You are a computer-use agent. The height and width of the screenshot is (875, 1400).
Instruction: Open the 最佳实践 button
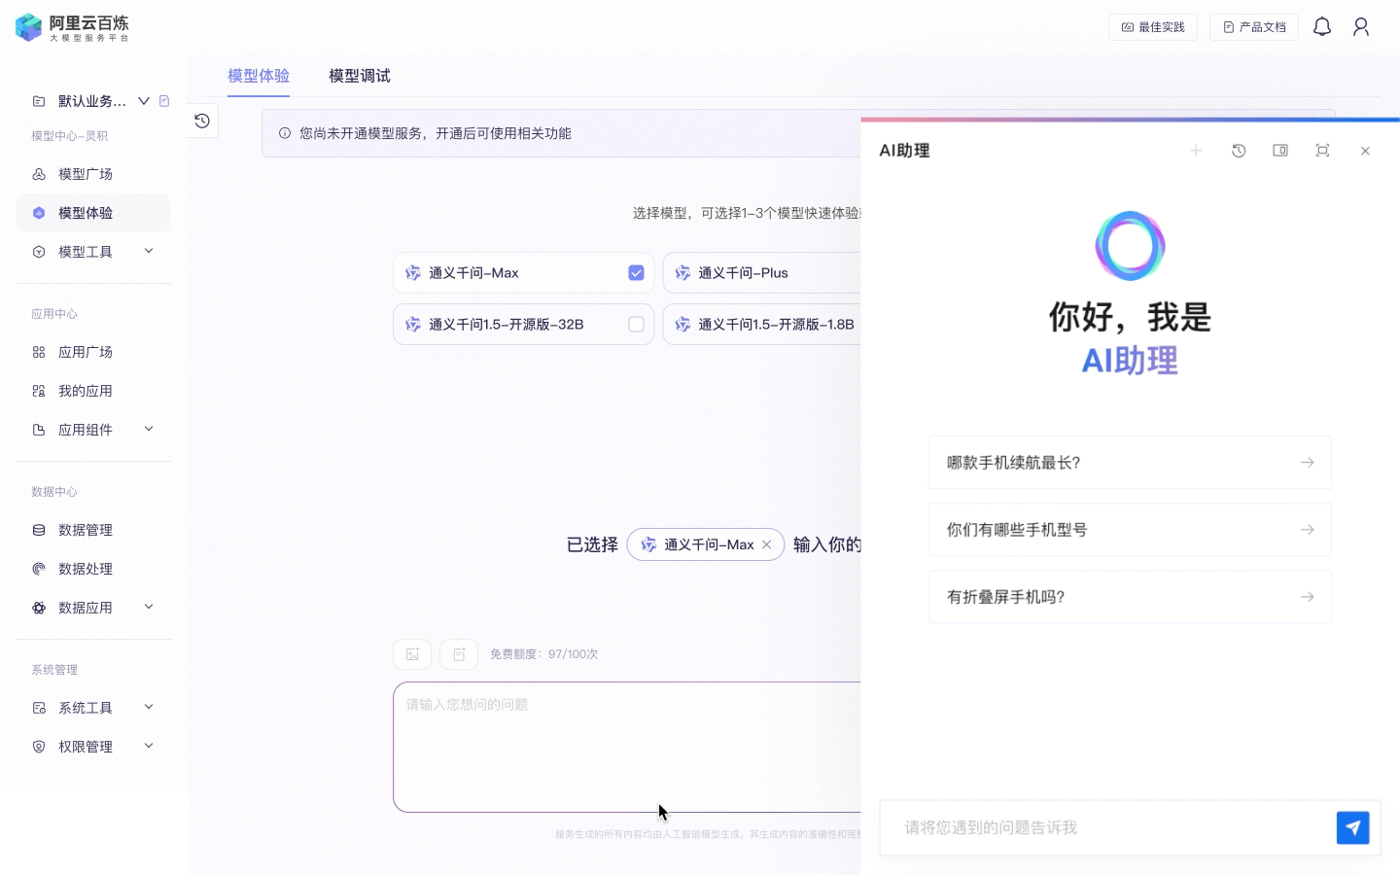pos(1153,27)
